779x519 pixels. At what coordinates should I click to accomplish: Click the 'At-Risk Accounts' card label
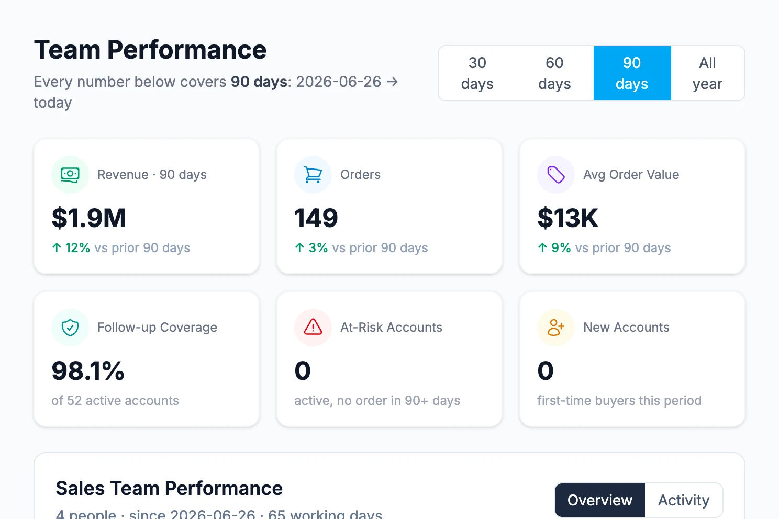click(x=391, y=328)
